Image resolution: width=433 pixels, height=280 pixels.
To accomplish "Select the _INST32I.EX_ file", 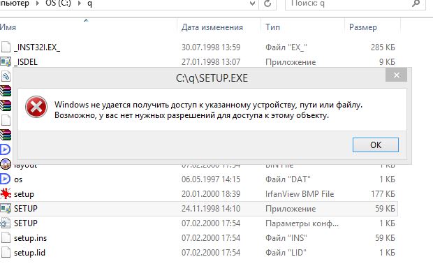I will point(37,47).
